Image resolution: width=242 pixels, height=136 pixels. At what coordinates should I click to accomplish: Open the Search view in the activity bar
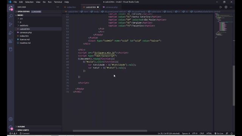tap(11, 16)
